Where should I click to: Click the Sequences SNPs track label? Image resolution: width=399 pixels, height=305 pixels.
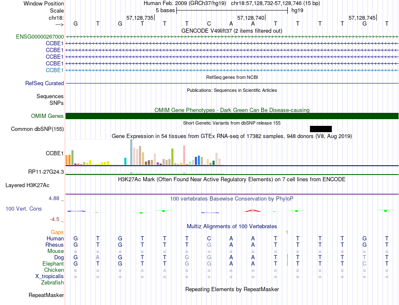coord(50,99)
